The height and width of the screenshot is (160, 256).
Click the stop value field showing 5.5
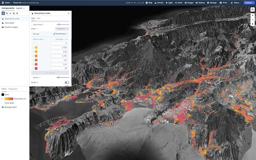[x=59, y=60]
